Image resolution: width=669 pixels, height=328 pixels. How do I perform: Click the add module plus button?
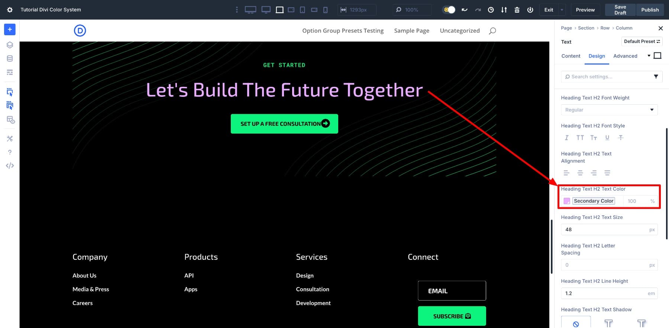(10, 29)
